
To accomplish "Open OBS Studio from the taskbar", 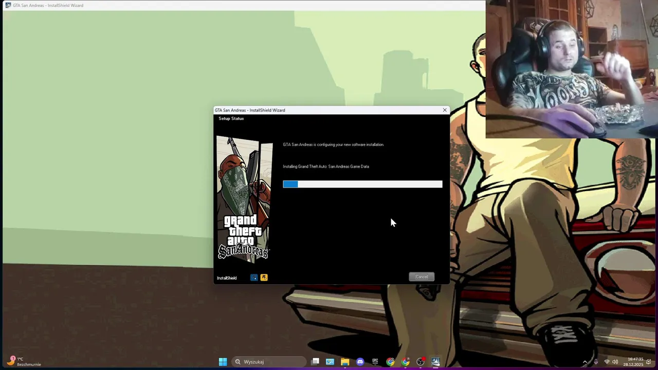I will point(421,362).
